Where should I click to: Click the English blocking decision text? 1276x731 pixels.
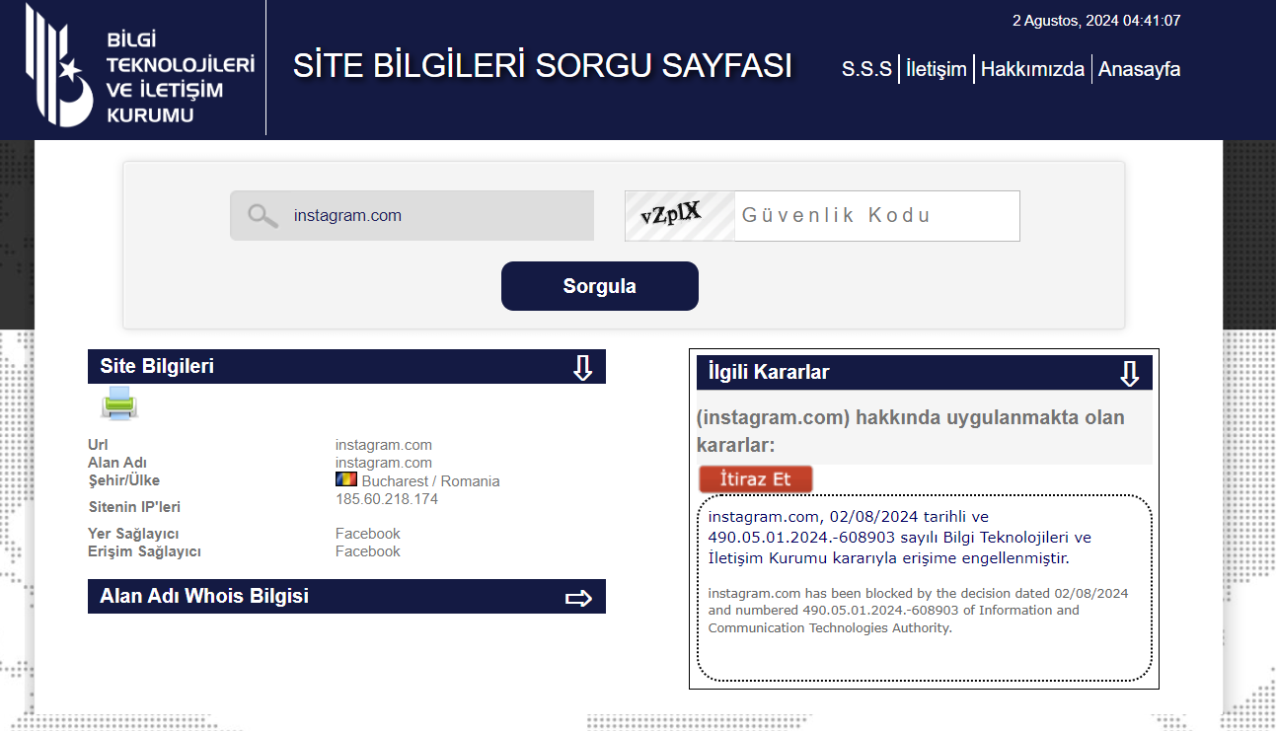coord(918,611)
